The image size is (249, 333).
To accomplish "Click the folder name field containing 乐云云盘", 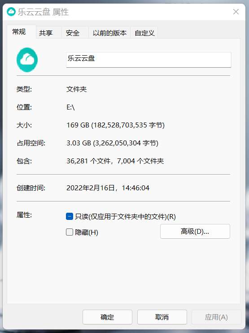I will coord(149,60).
